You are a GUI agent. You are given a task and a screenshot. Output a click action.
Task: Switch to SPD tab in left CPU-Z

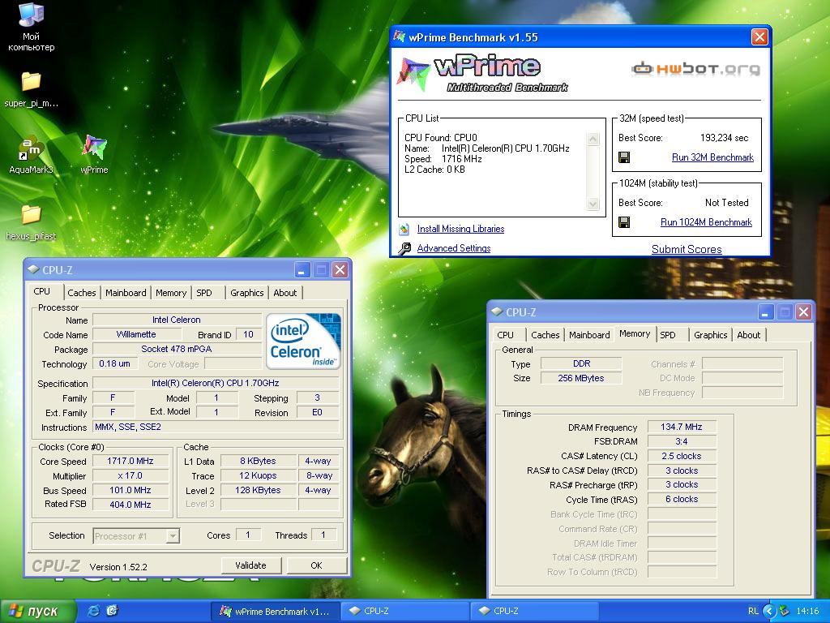tap(203, 292)
